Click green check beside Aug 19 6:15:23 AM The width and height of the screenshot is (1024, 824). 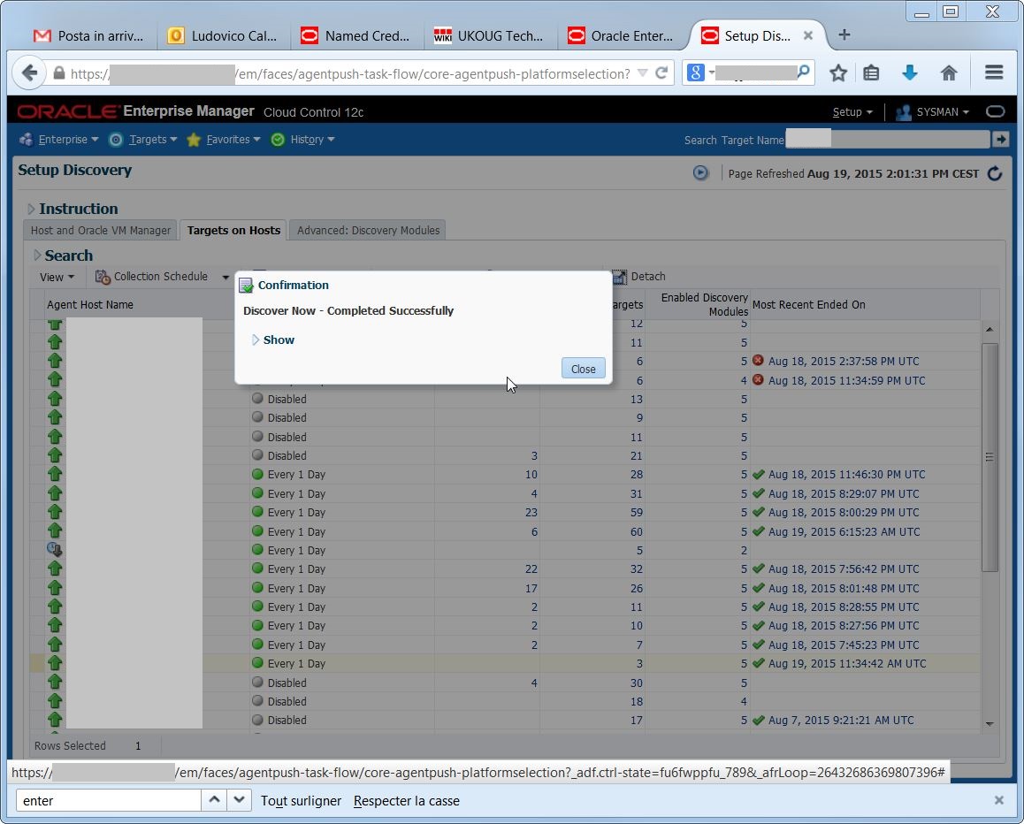pyautogui.click(x=758, y=530)
